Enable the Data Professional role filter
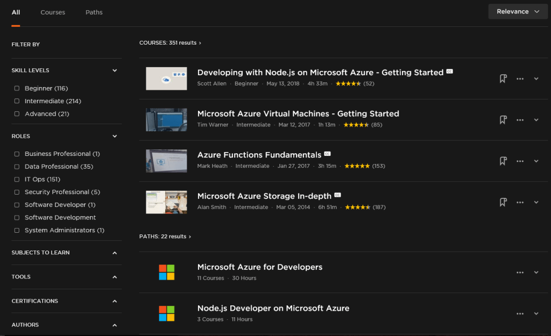 (17, 167)
